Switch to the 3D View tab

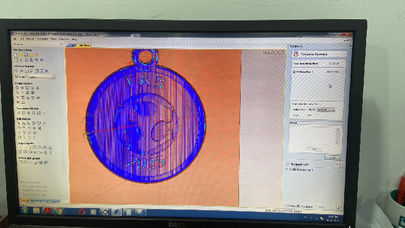pos(84,45)
